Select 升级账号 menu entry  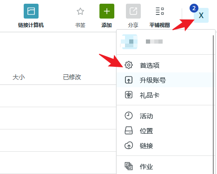(x=165, y=80)
